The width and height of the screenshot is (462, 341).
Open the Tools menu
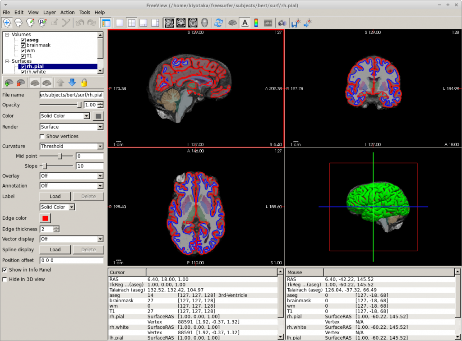(84, 12)
